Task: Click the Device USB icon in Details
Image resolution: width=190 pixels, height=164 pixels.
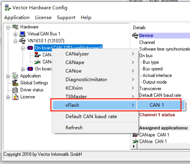Action: click(x=135, y=36)
